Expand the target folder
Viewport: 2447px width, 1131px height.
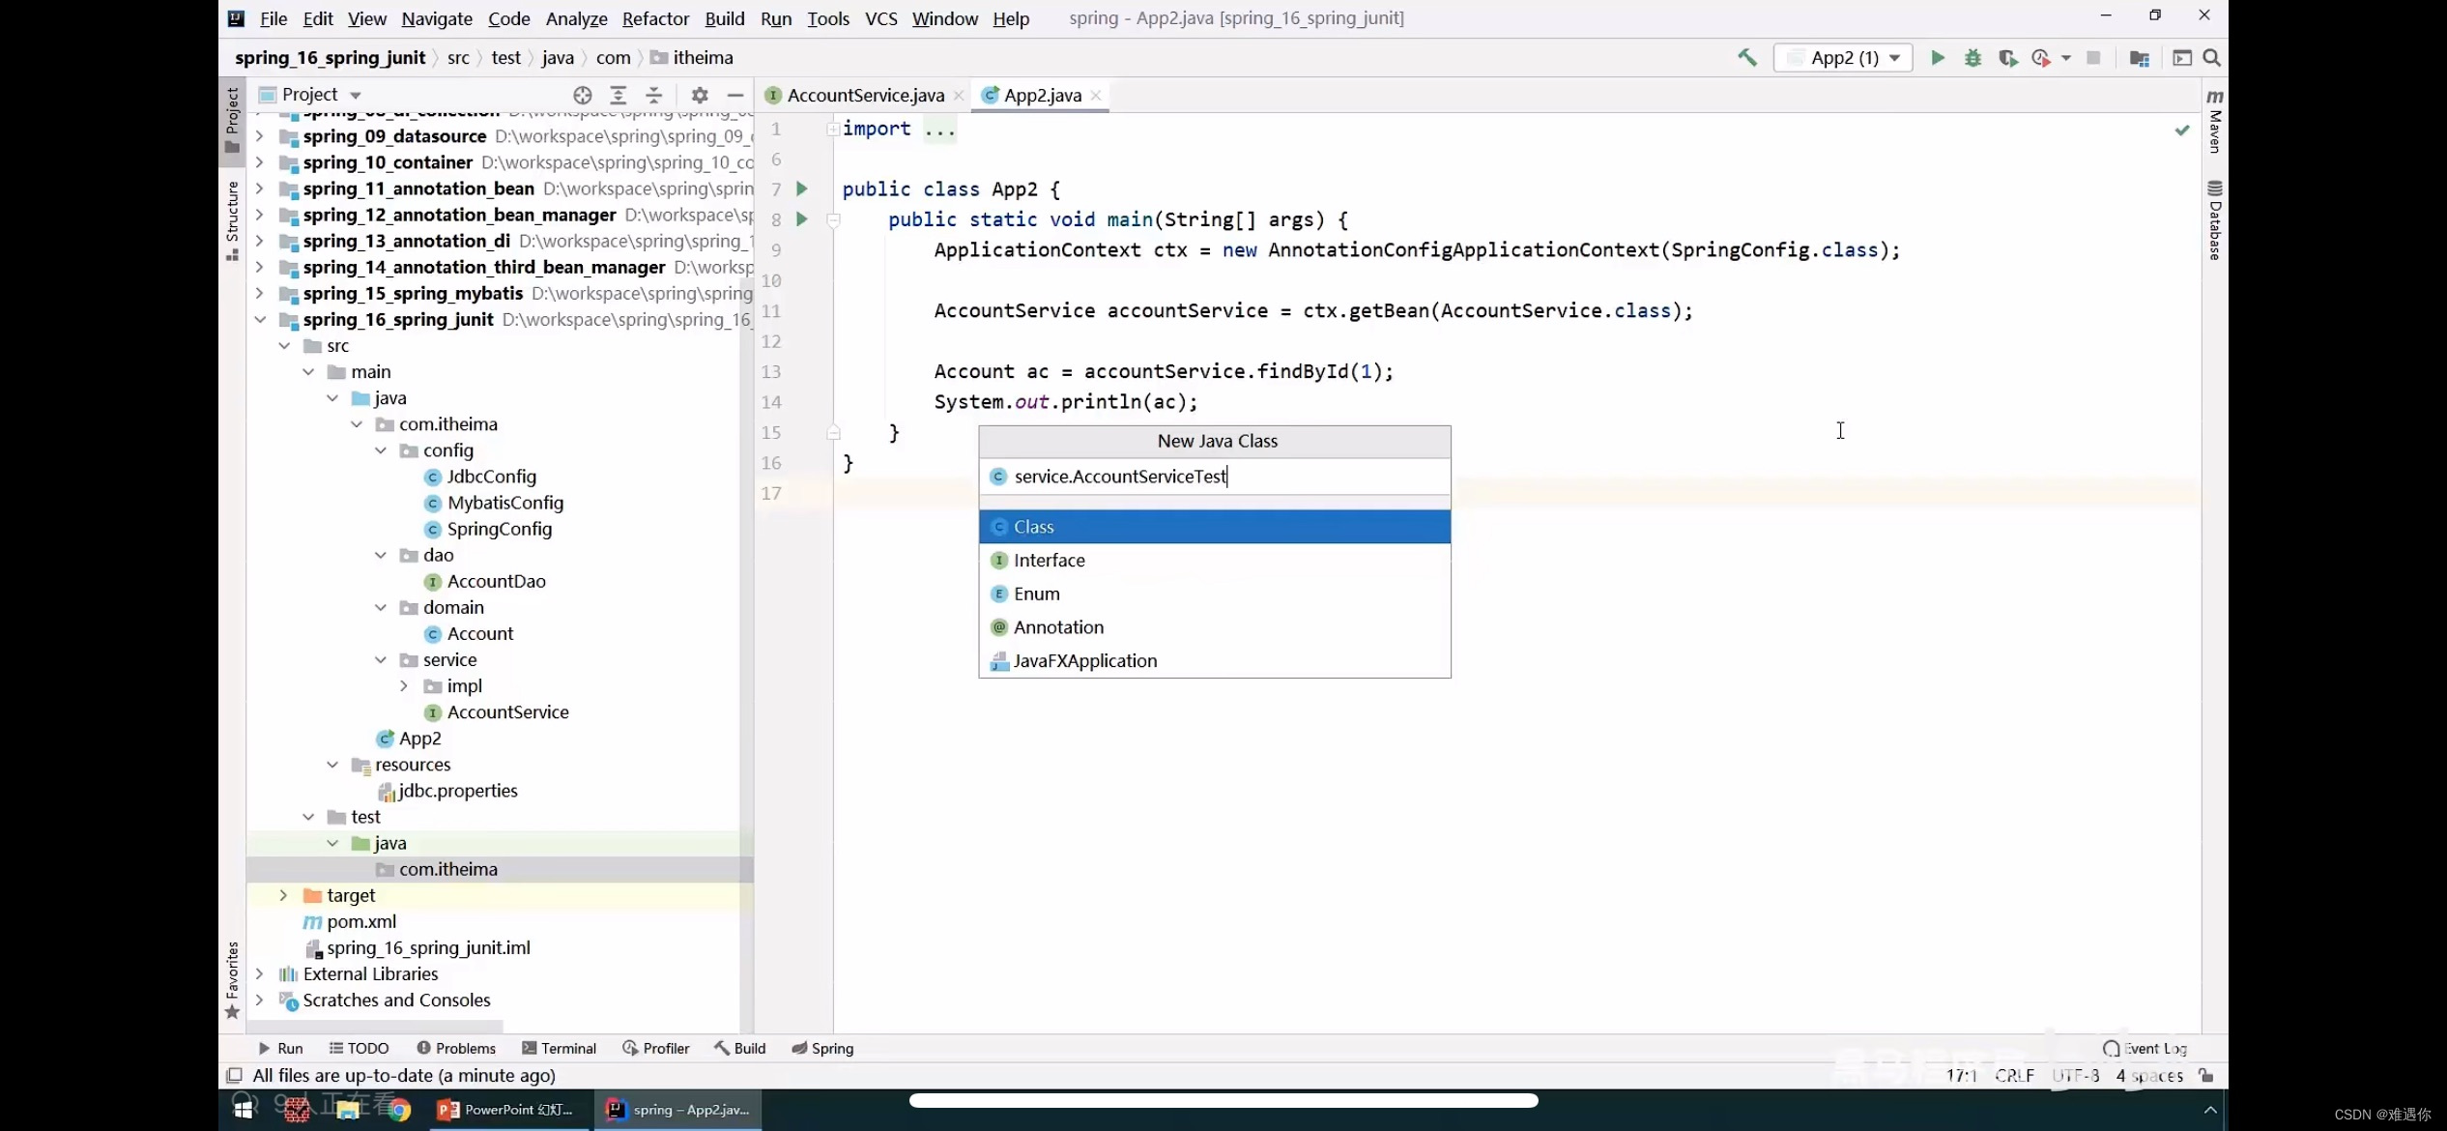pyautogui.click(x=283, y=895)
